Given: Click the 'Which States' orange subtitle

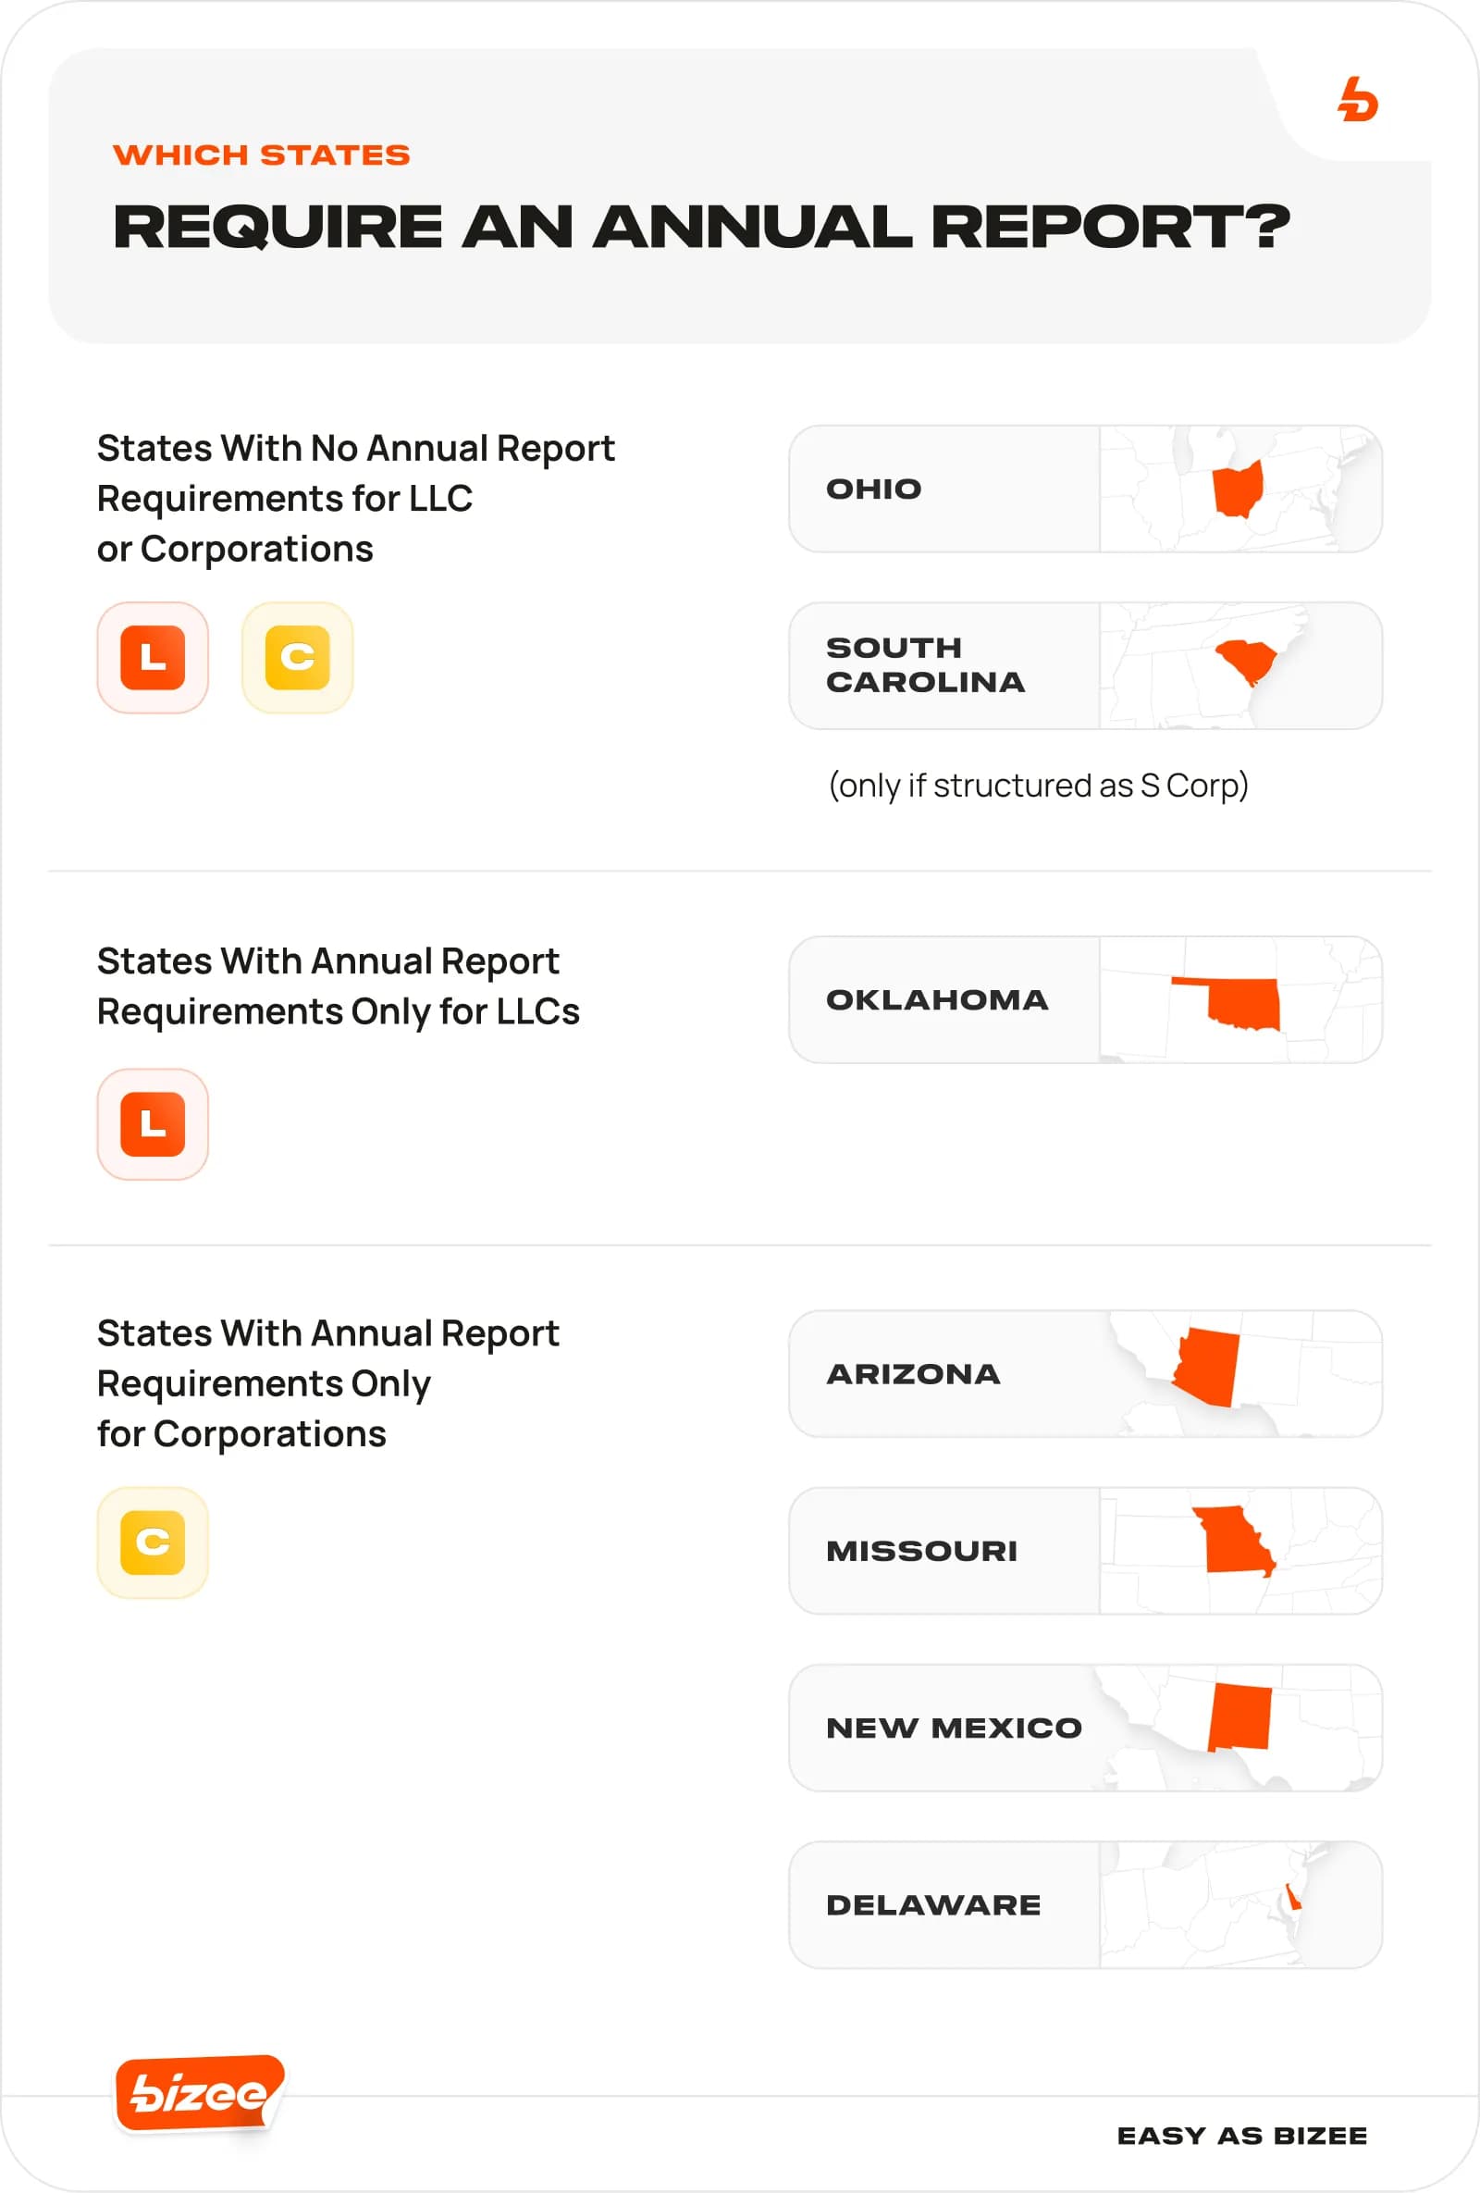Looking at the screenshot, I should click(x=261, y=155).
